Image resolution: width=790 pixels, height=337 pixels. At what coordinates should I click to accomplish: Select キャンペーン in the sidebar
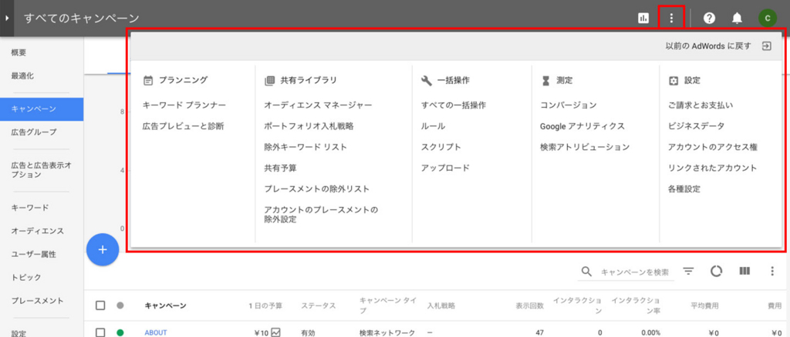(x=42, y=109)
